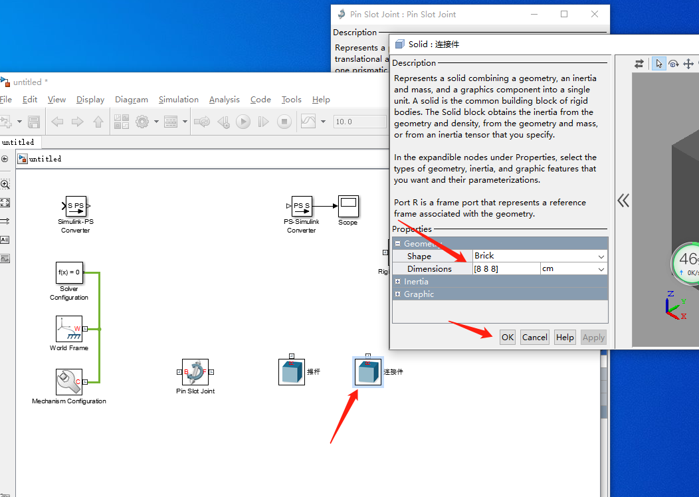The height and width of the screenshot is (497, 699).
Task: Select the Pan tool in Mechanics Explorer
Action: (x=690, y=64)
